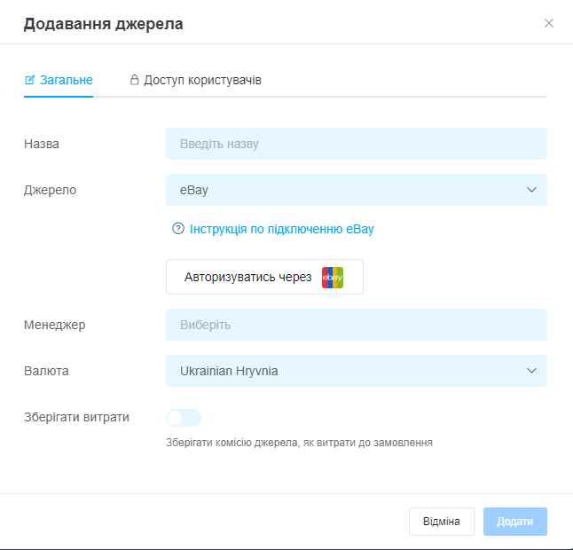Screen dimensions: 573x550
Task: Open the Валюта dropdown with Ukrainian Hryvnia
Action: pos(346,371)
